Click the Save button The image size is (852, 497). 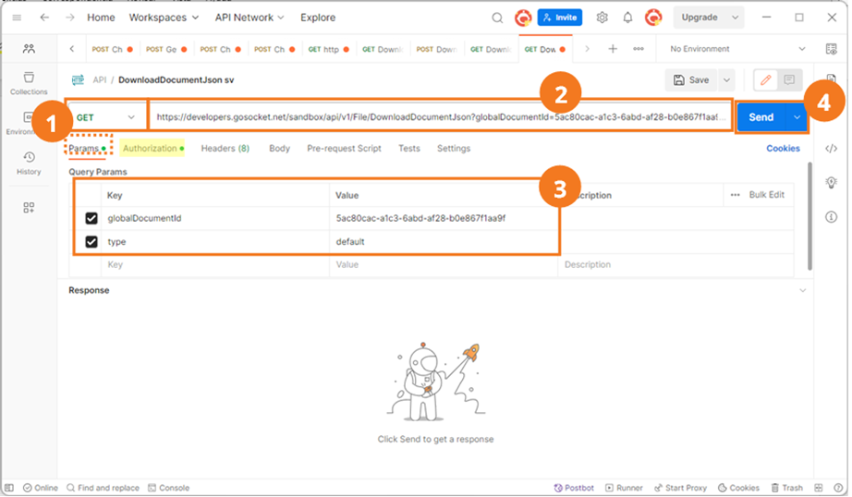691,80
